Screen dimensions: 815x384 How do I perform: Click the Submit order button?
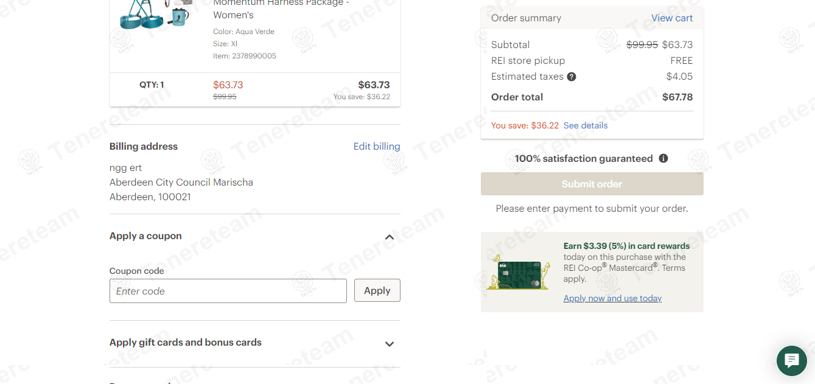coord(592,184)
